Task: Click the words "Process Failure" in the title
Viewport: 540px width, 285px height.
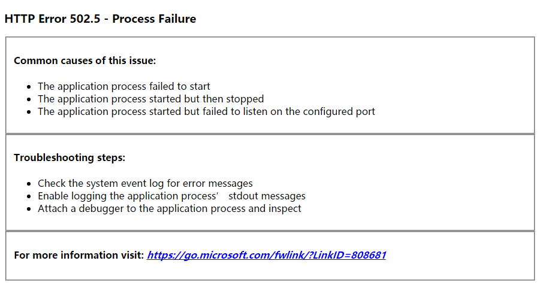Action: [154, 19]
